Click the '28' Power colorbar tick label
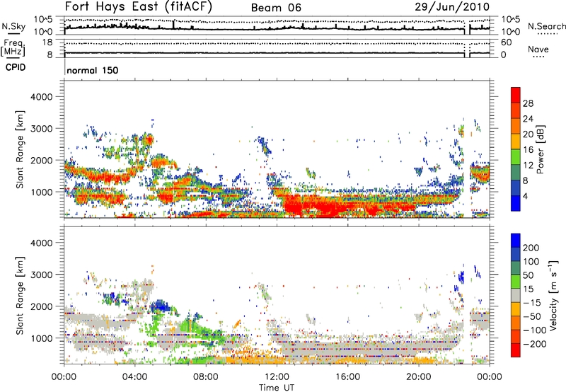Image resolution: width=566 pixels, height=392 pixels. 528,103
